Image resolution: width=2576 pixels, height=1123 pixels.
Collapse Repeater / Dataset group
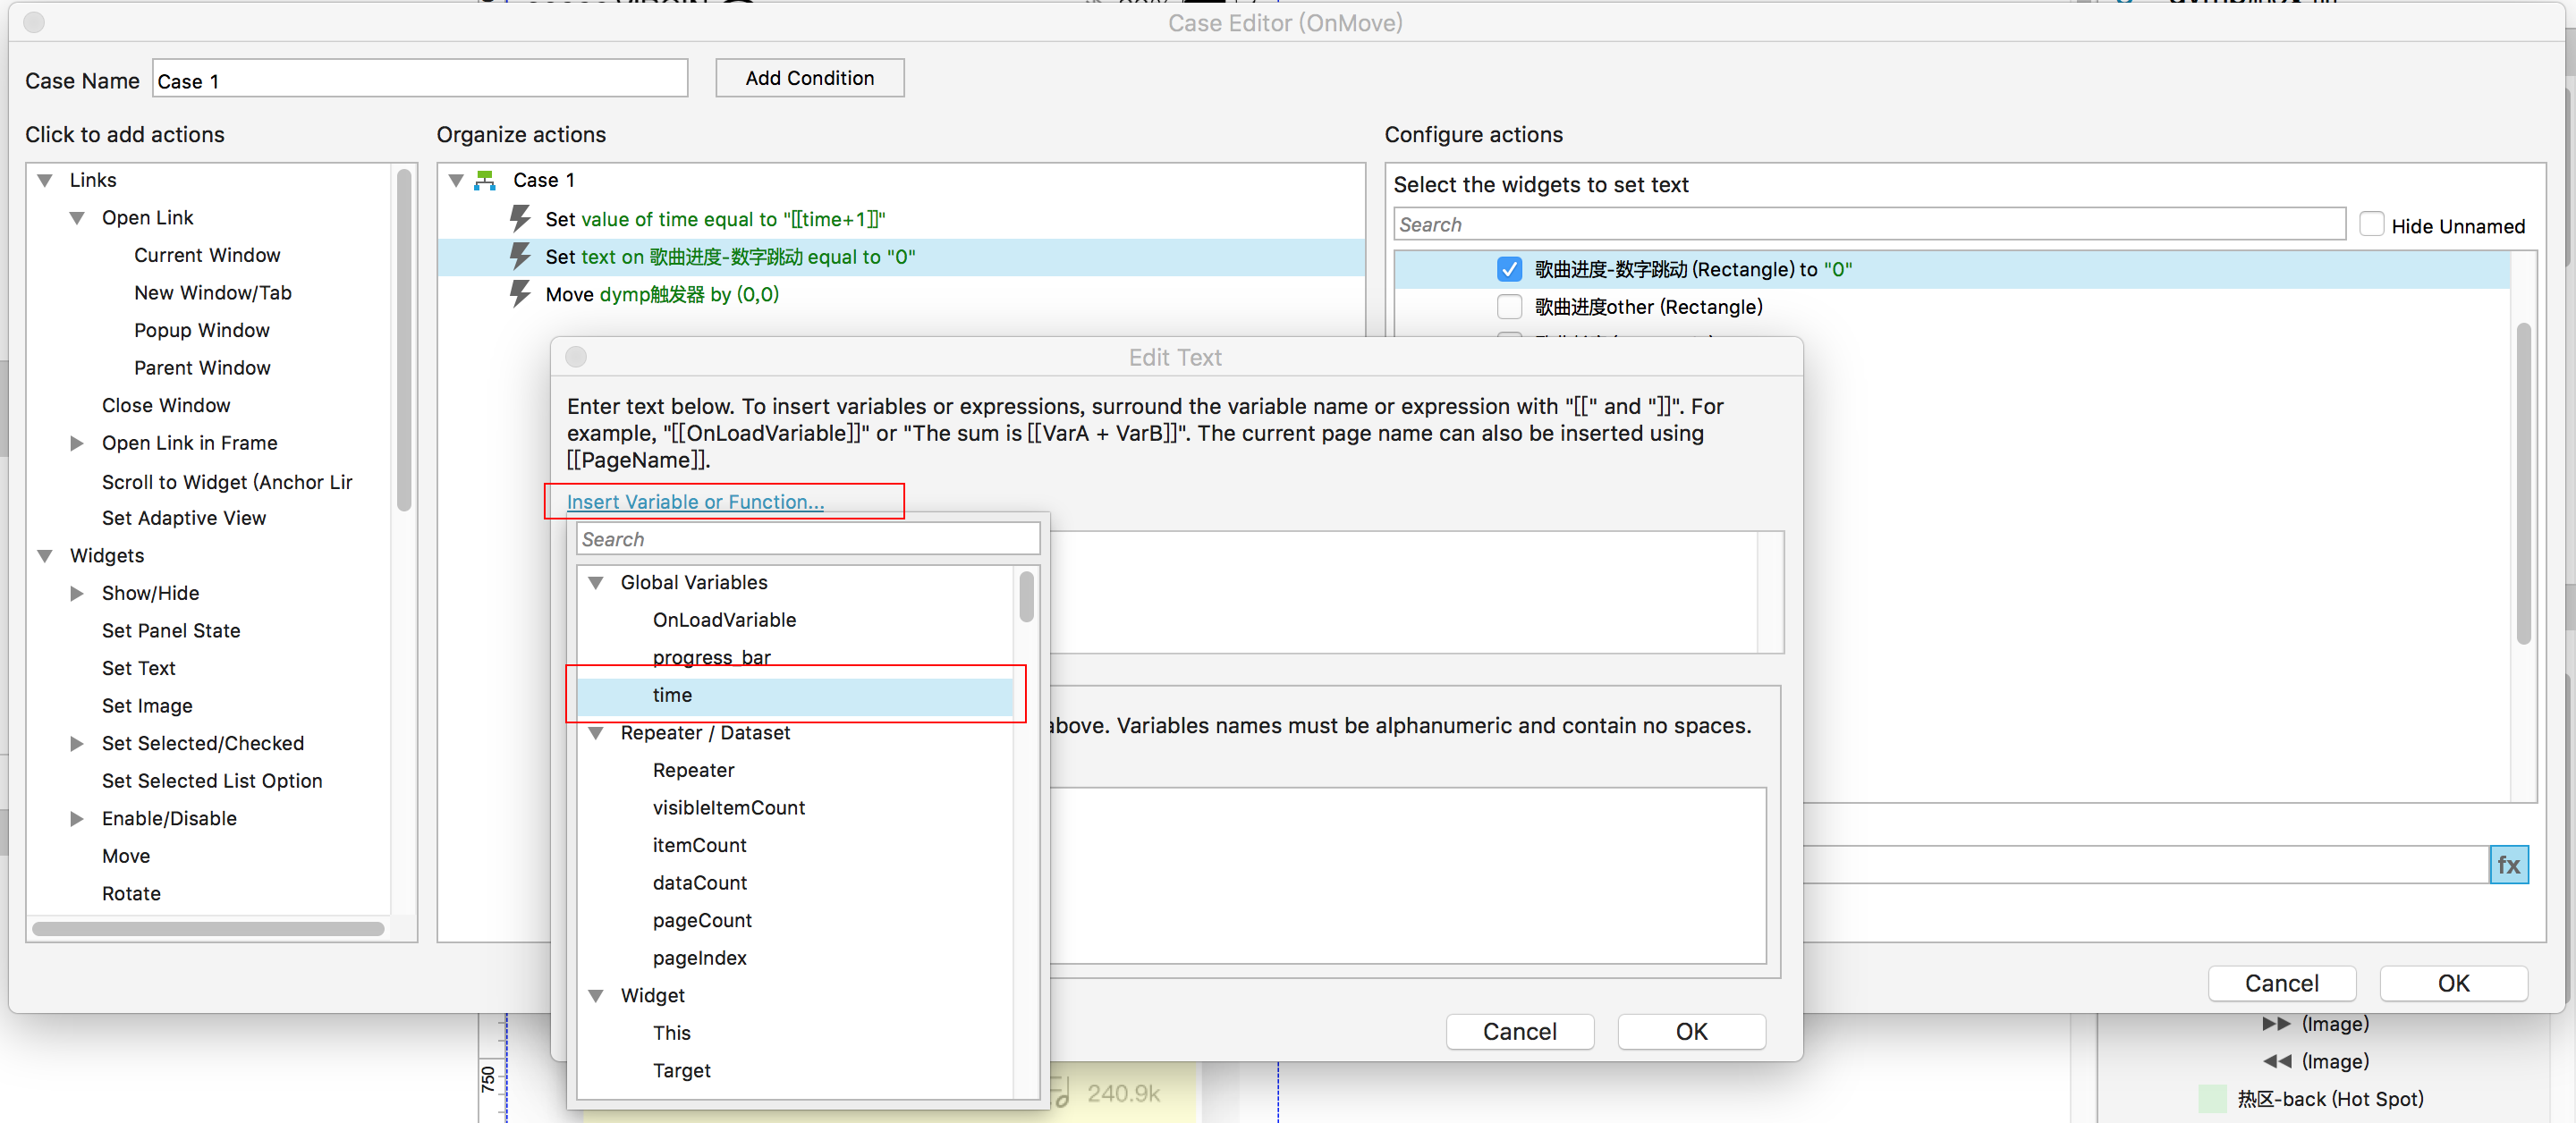[x=596, y=733]
